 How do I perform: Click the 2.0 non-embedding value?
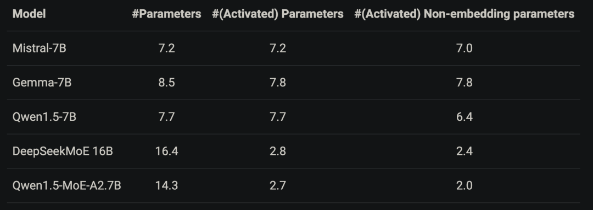(x=464, y=185)
